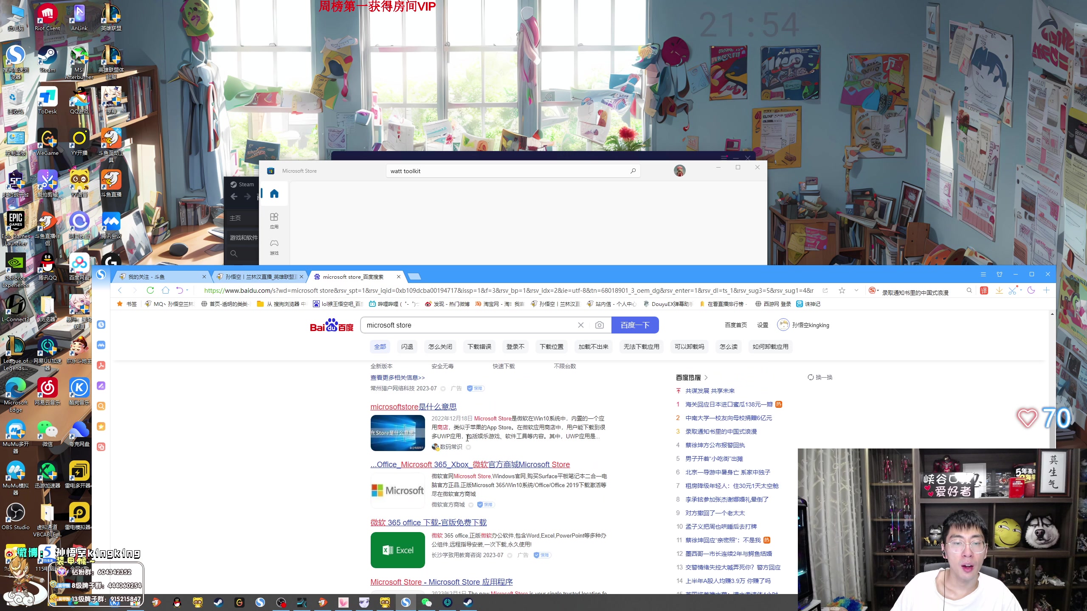
Task: Open a new browser tab
Action: tap(414, 277)
